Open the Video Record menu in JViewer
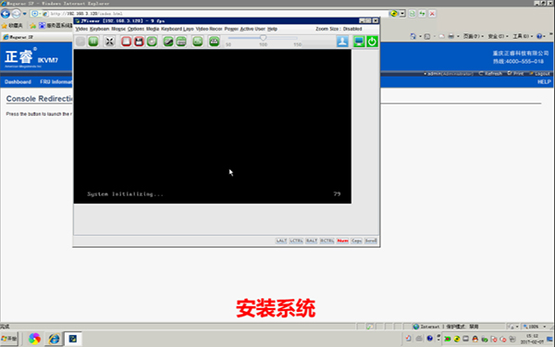Screen dimensions: 555x347 click(x=209, y=29)
